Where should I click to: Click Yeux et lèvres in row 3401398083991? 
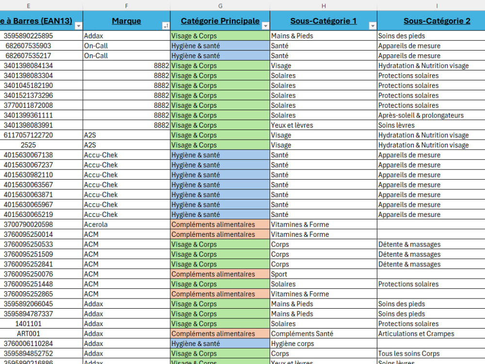point(323,125)
